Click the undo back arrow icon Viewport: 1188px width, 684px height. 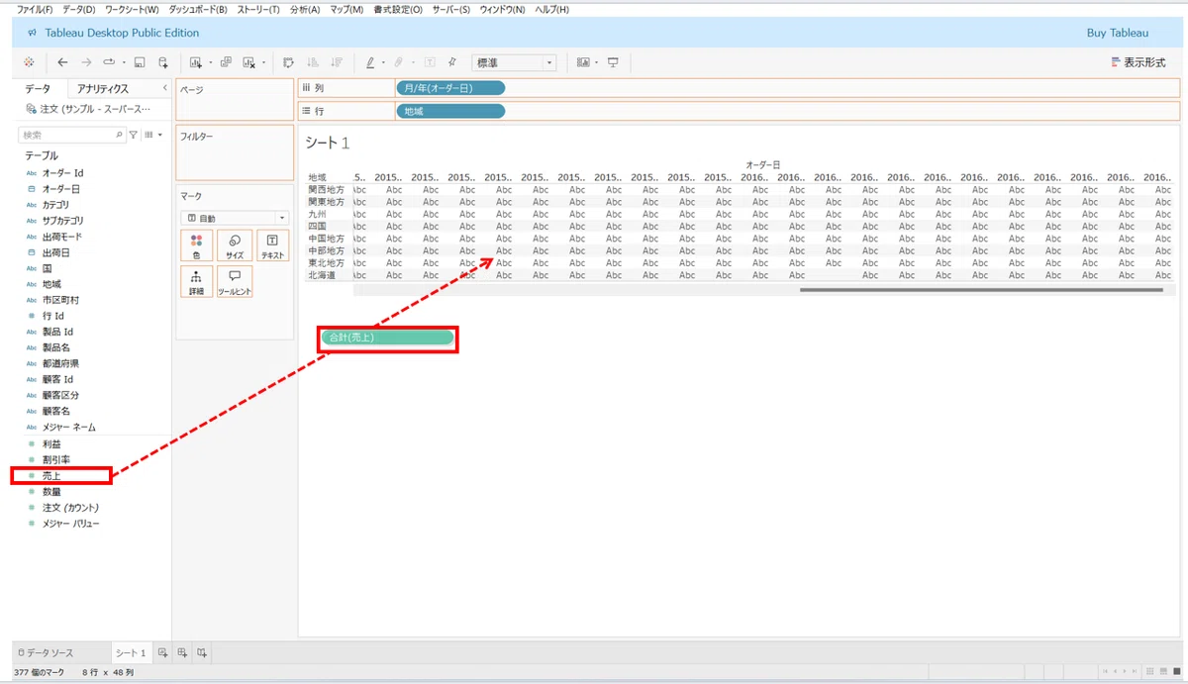pos(62,62)
